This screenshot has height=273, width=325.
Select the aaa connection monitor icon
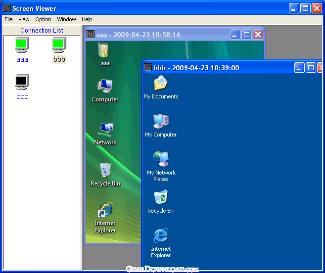(x=22, y=45)
